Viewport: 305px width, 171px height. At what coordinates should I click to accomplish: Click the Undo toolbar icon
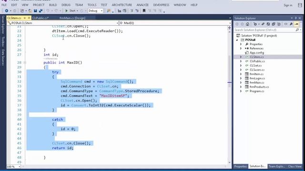pos(48,11)
